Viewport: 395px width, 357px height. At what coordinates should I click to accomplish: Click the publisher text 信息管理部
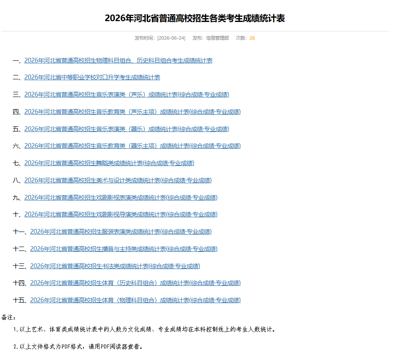tap(217, 38)
